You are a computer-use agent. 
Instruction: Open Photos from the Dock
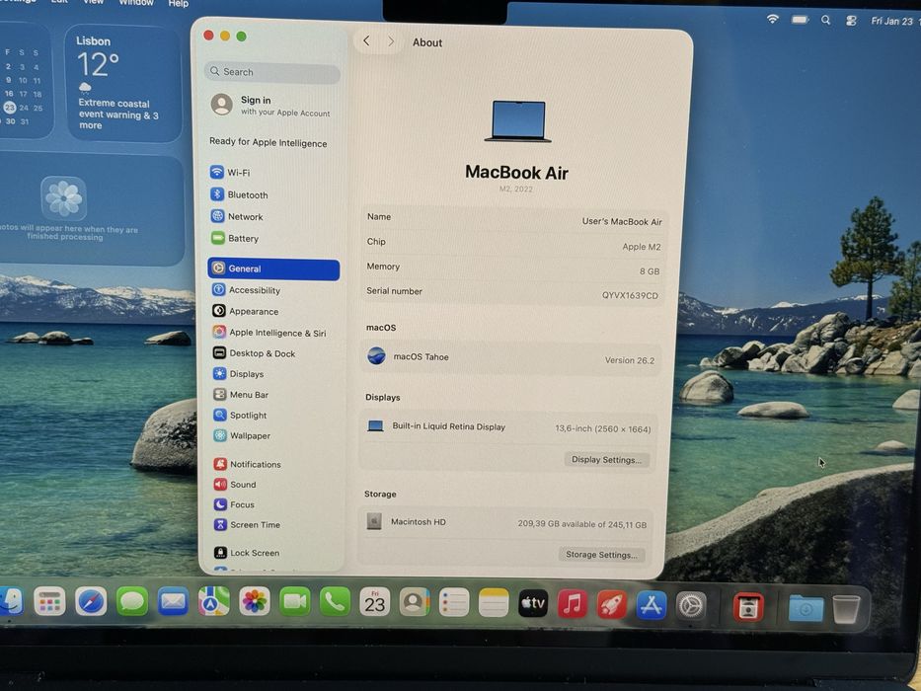point(255,601)
